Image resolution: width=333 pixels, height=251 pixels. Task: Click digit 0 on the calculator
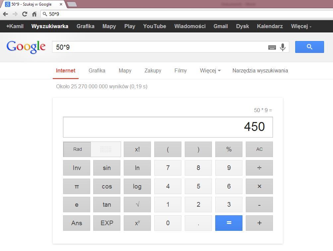(x=168, y=223)
